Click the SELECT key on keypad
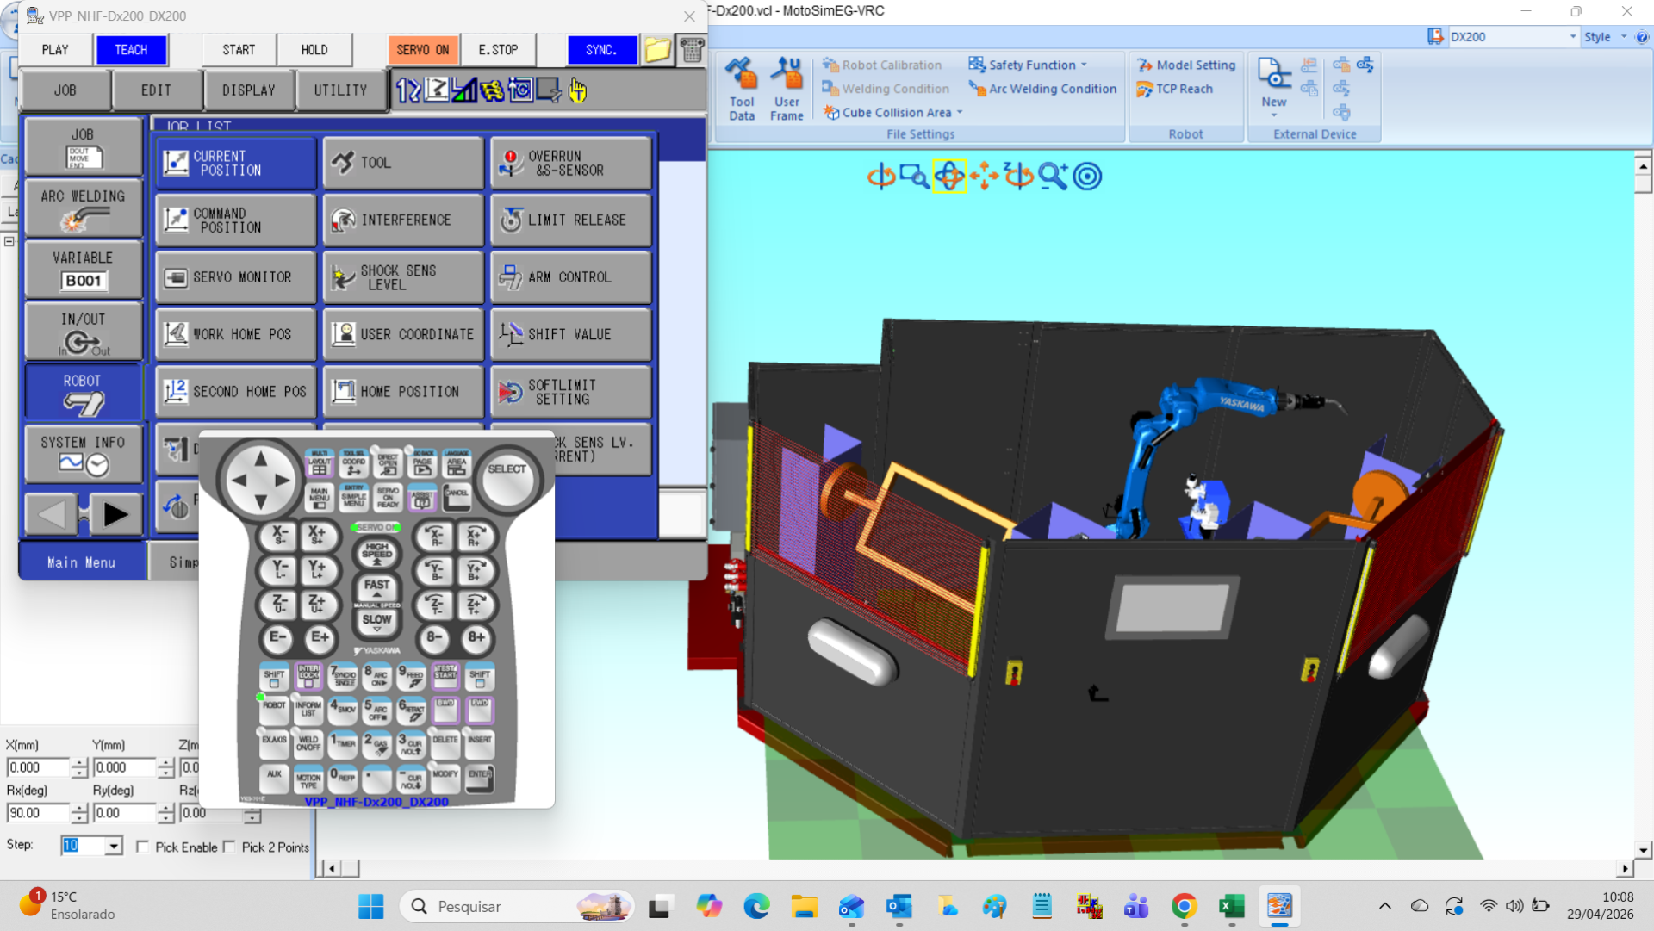Screen dimensions: 1654x931 [x=507, y=480]
